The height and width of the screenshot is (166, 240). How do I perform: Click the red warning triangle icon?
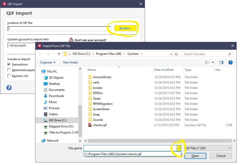71,40
